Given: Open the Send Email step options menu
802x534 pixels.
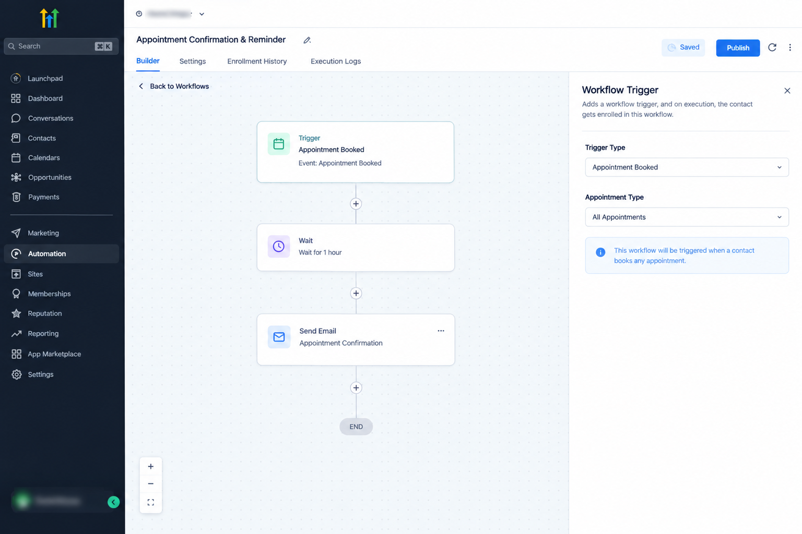Looking at the screenshot, I should 441,331.
